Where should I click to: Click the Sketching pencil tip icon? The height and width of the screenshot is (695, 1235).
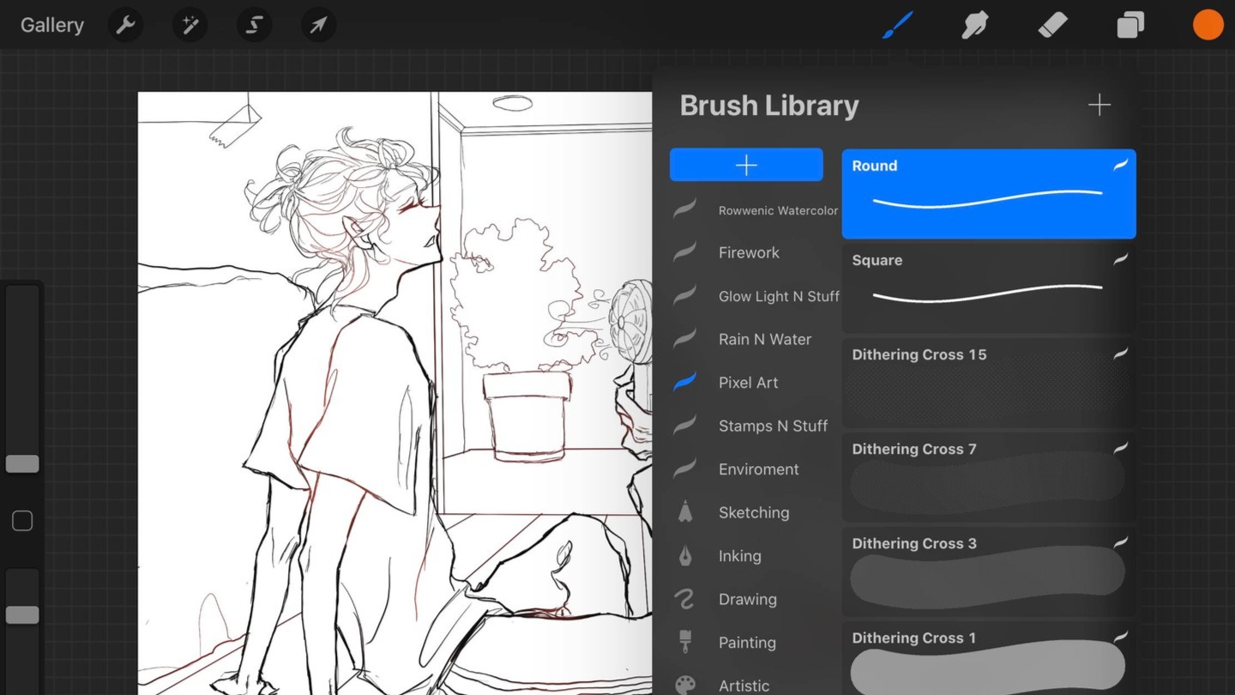click(x=685, y=512)
